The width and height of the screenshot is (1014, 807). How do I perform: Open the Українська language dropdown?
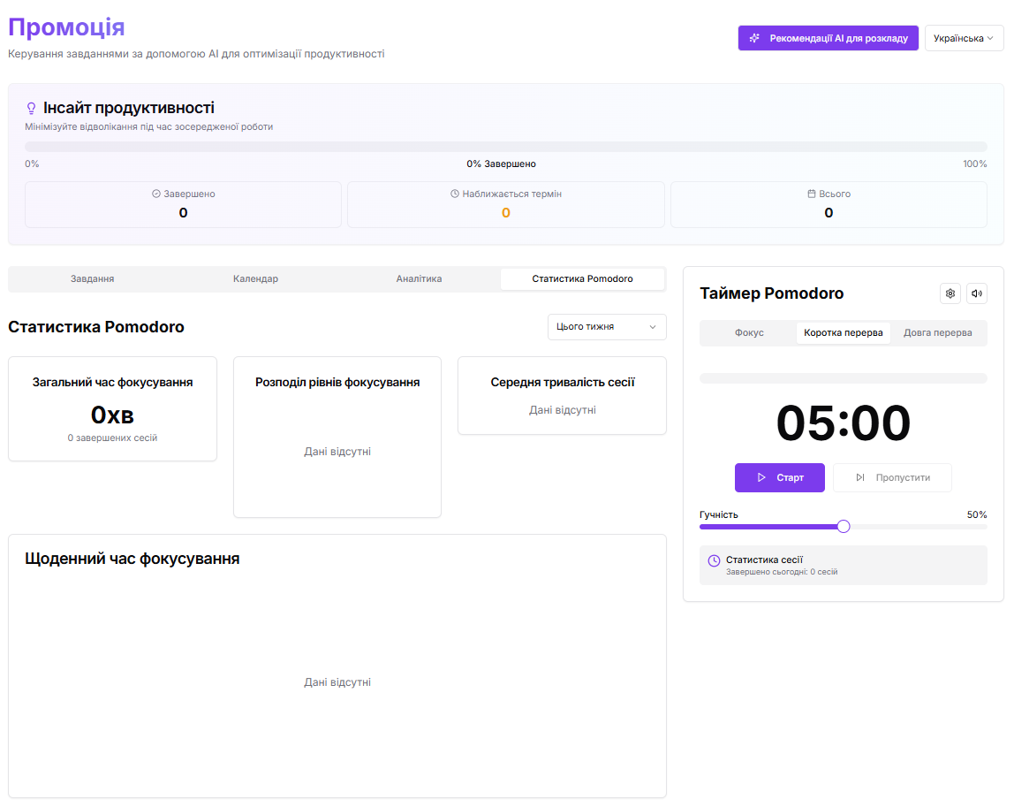(x=964, y=38)
